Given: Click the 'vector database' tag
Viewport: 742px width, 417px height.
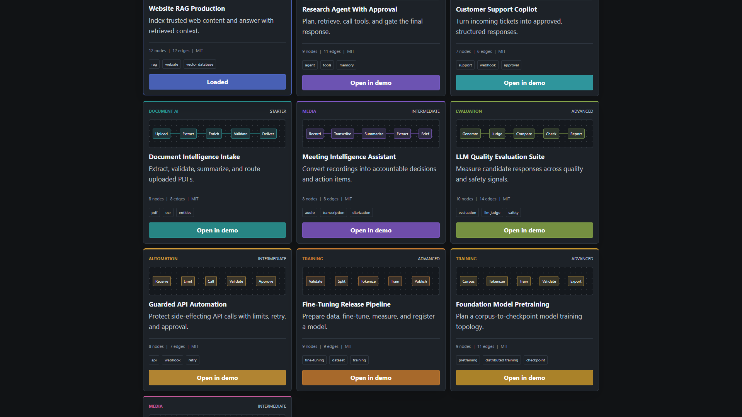Looking at the screenshot, I should [x=200, y=64].
